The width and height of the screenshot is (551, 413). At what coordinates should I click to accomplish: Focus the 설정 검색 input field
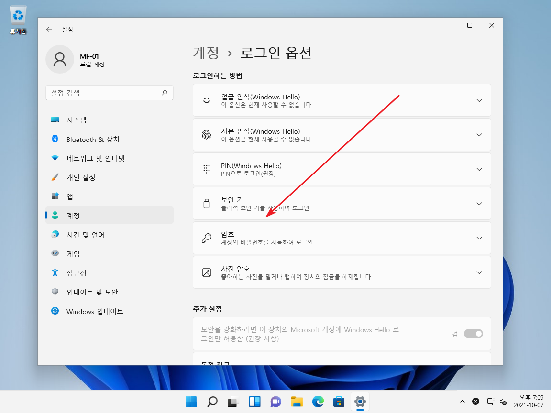(x=109, y=93)
